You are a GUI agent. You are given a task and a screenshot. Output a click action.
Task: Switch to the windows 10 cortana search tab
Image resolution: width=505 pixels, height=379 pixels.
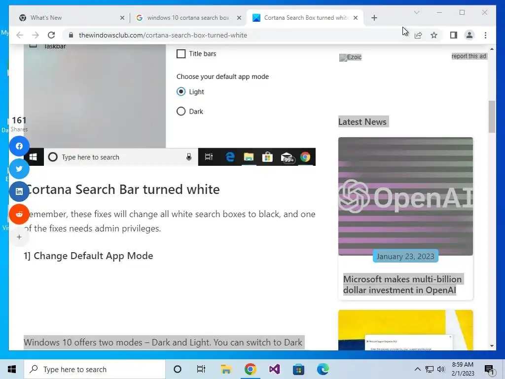(188, 18)
